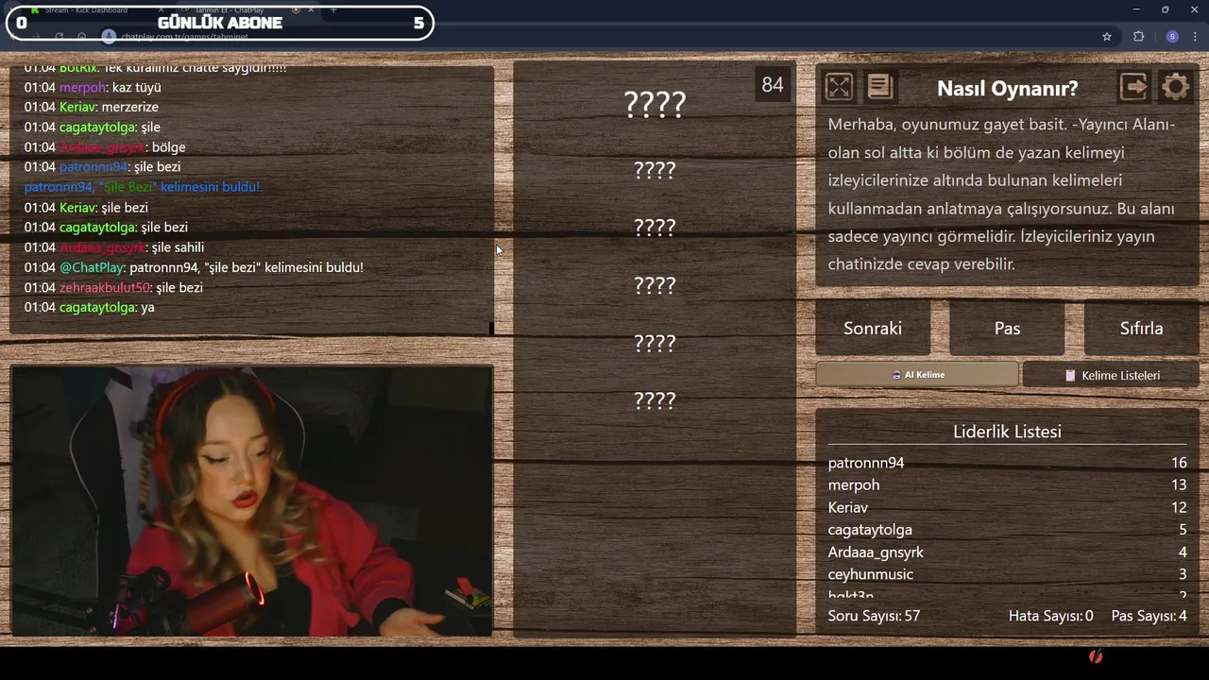
Task: Click the clipboard icon in Kelime Listeleri
Action: tap(1070, 375)
